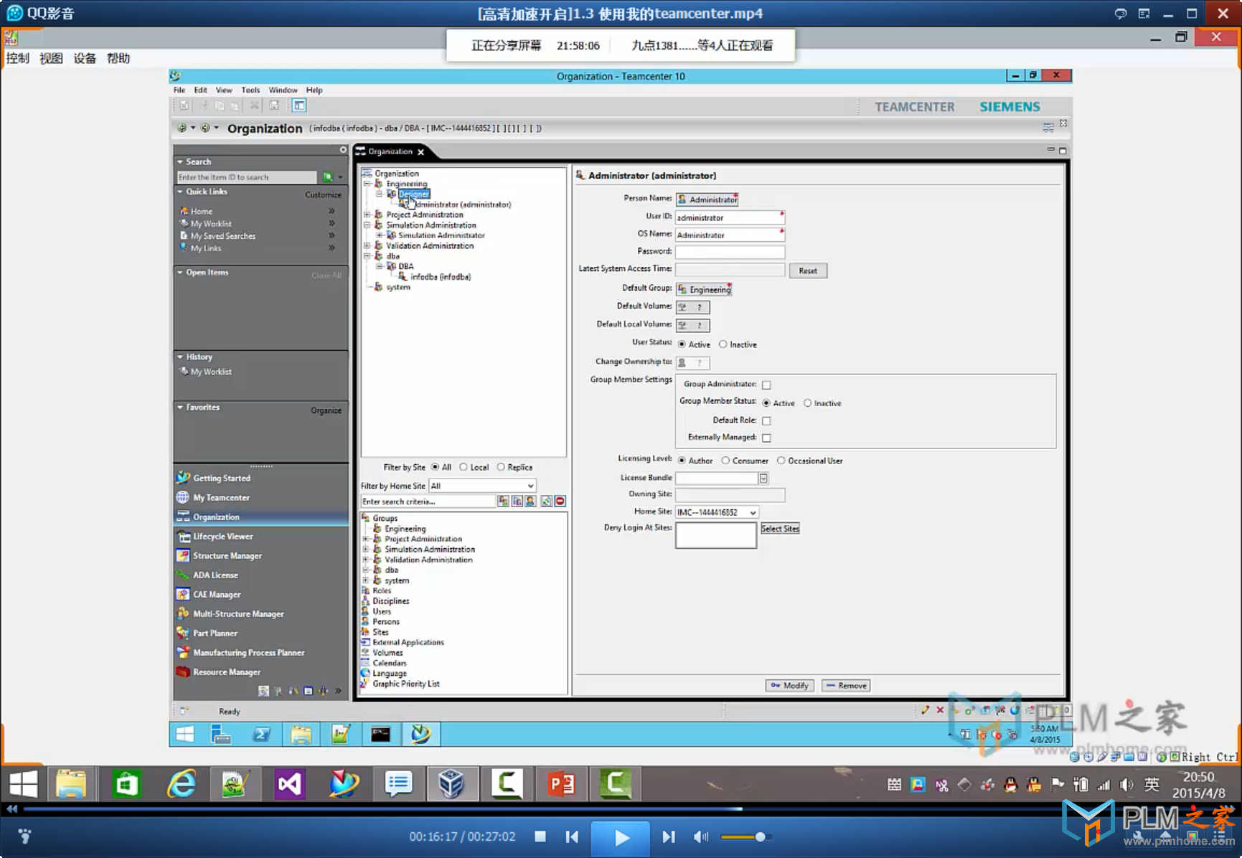Open the Edit menu

click(x=200, y=90)
